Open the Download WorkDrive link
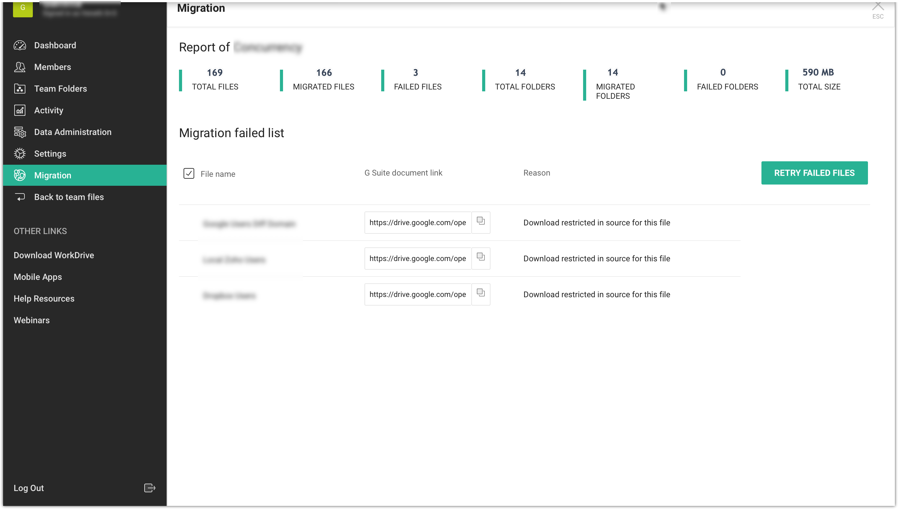 click(54, 255)
